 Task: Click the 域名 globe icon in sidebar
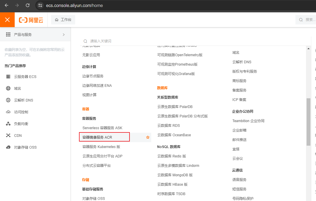[x=8, y=88]
